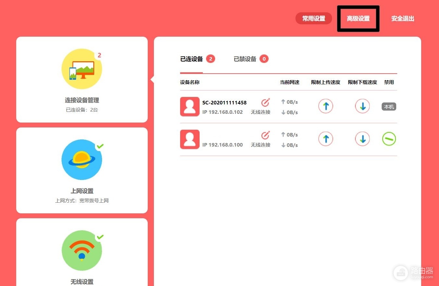
Task: Limit download speed for 192.168.0.100
Action: (362, 139)
